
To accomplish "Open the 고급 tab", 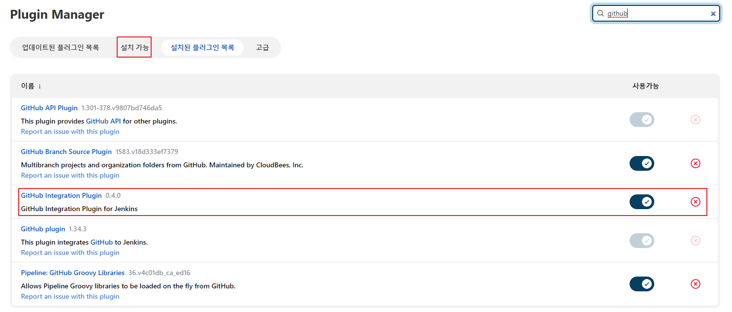I will (x=262, y=48).
